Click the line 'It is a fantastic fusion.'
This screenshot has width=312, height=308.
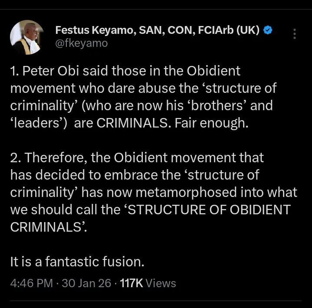[x=76, y=262]
